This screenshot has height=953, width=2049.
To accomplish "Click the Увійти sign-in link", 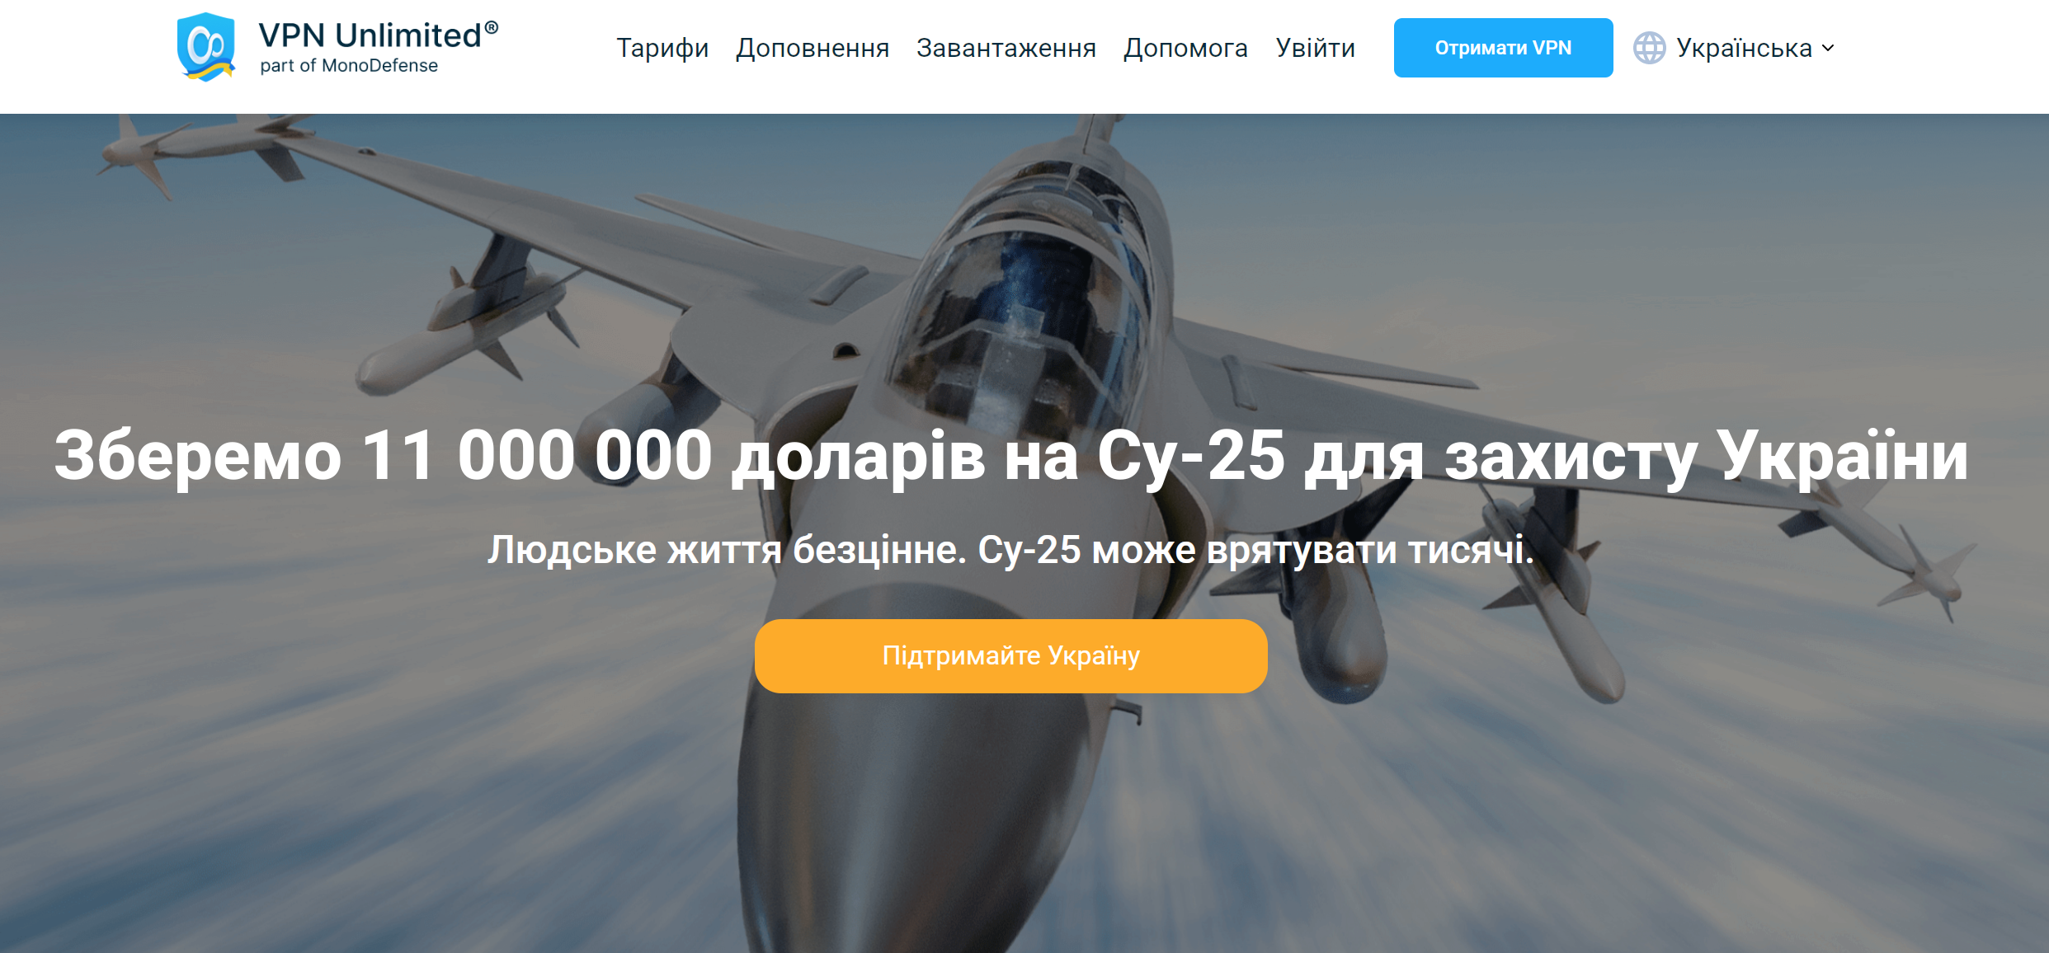I will point(1316,48).
